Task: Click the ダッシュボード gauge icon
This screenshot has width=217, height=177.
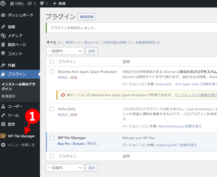Action: (3, 15)
